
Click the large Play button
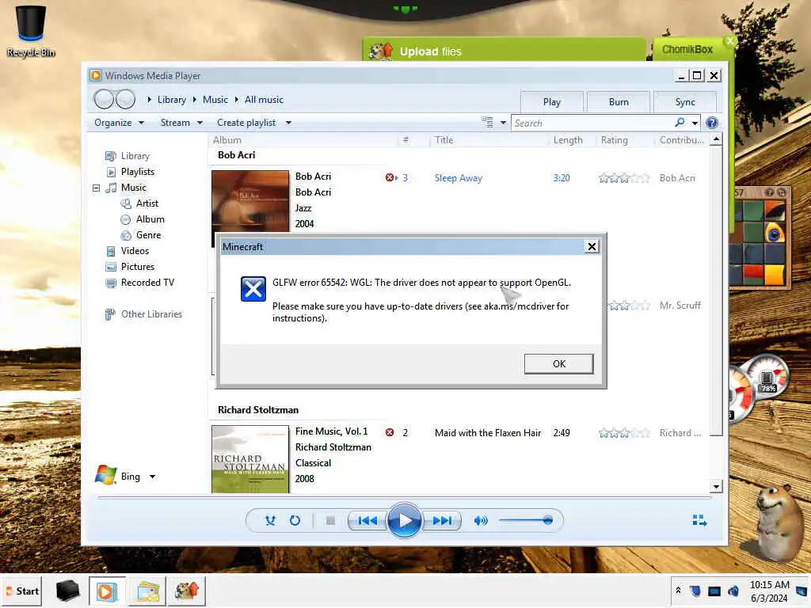(405, 520)
